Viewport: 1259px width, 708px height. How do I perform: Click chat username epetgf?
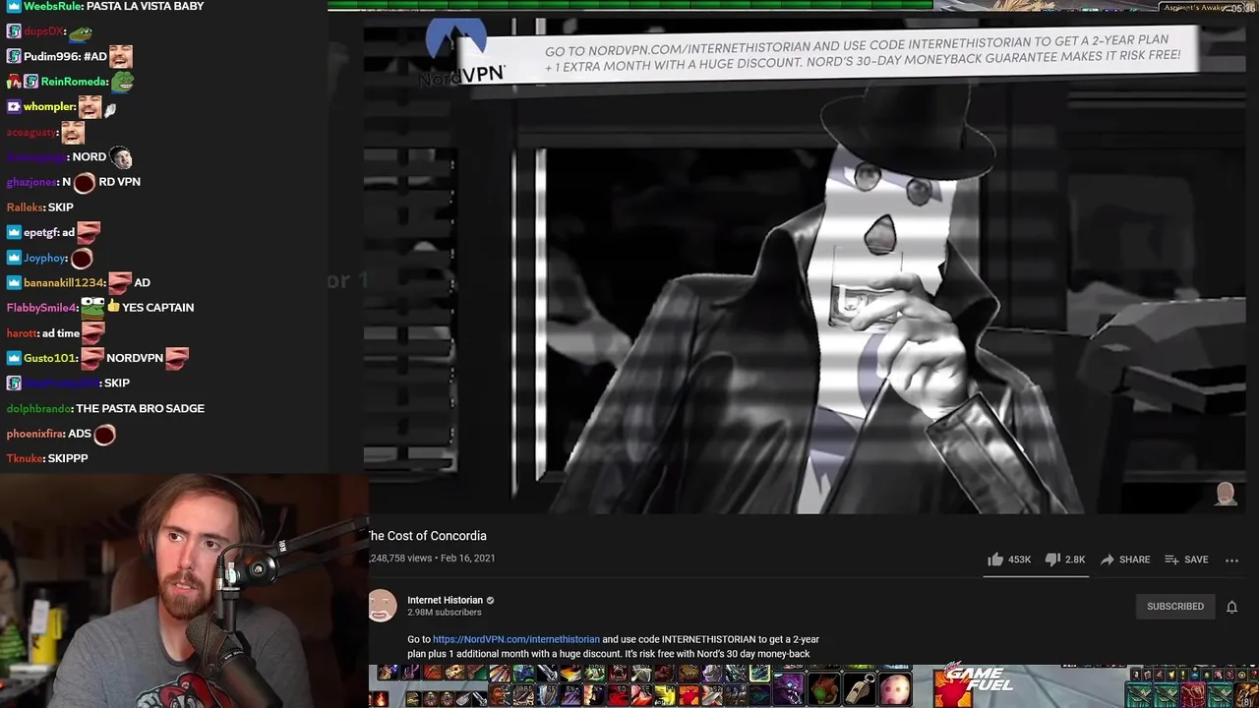click(47, 232)
